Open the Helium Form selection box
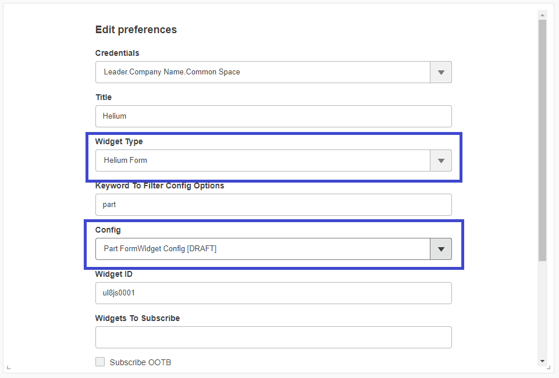The image size is (559, 378). (x=262, y=161)
